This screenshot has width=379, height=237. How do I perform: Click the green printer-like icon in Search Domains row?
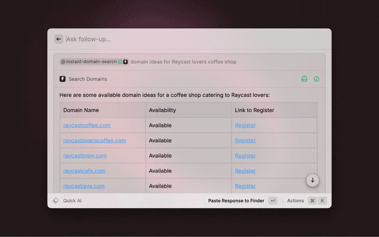pyautogui.click(x=304, y=79)
